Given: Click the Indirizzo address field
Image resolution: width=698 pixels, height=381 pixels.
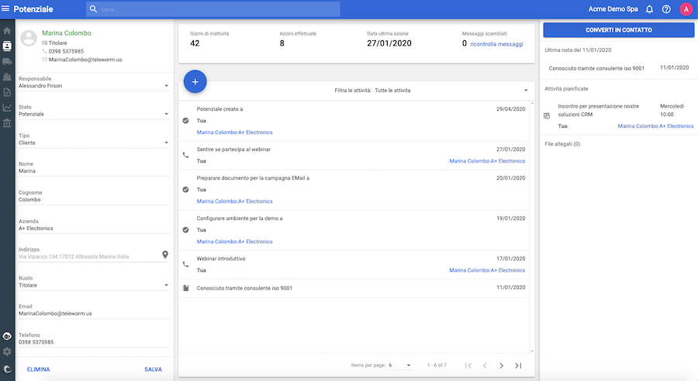Looking at the screenshot, I should [89, 256].
